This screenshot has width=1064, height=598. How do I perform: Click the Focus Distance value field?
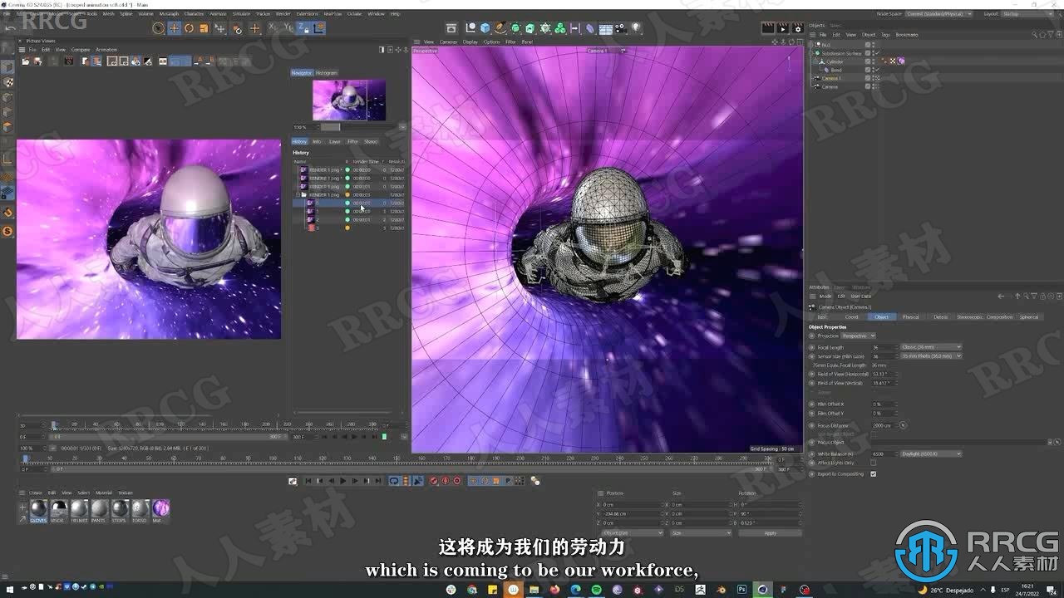click(x=884, y=425)
